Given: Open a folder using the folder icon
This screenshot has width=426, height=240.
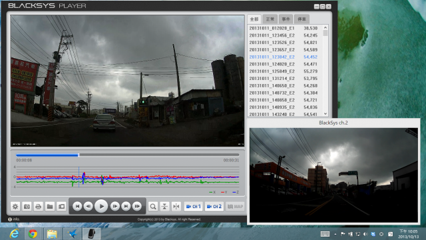Looking at the screenshot, I should point(50,207).
